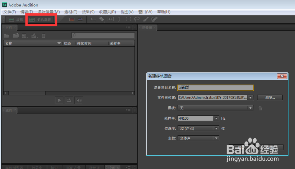This screenshot has height=169, width=295.
Task: Select the Spot Healing Brush tool
Action: coord(154,19)
